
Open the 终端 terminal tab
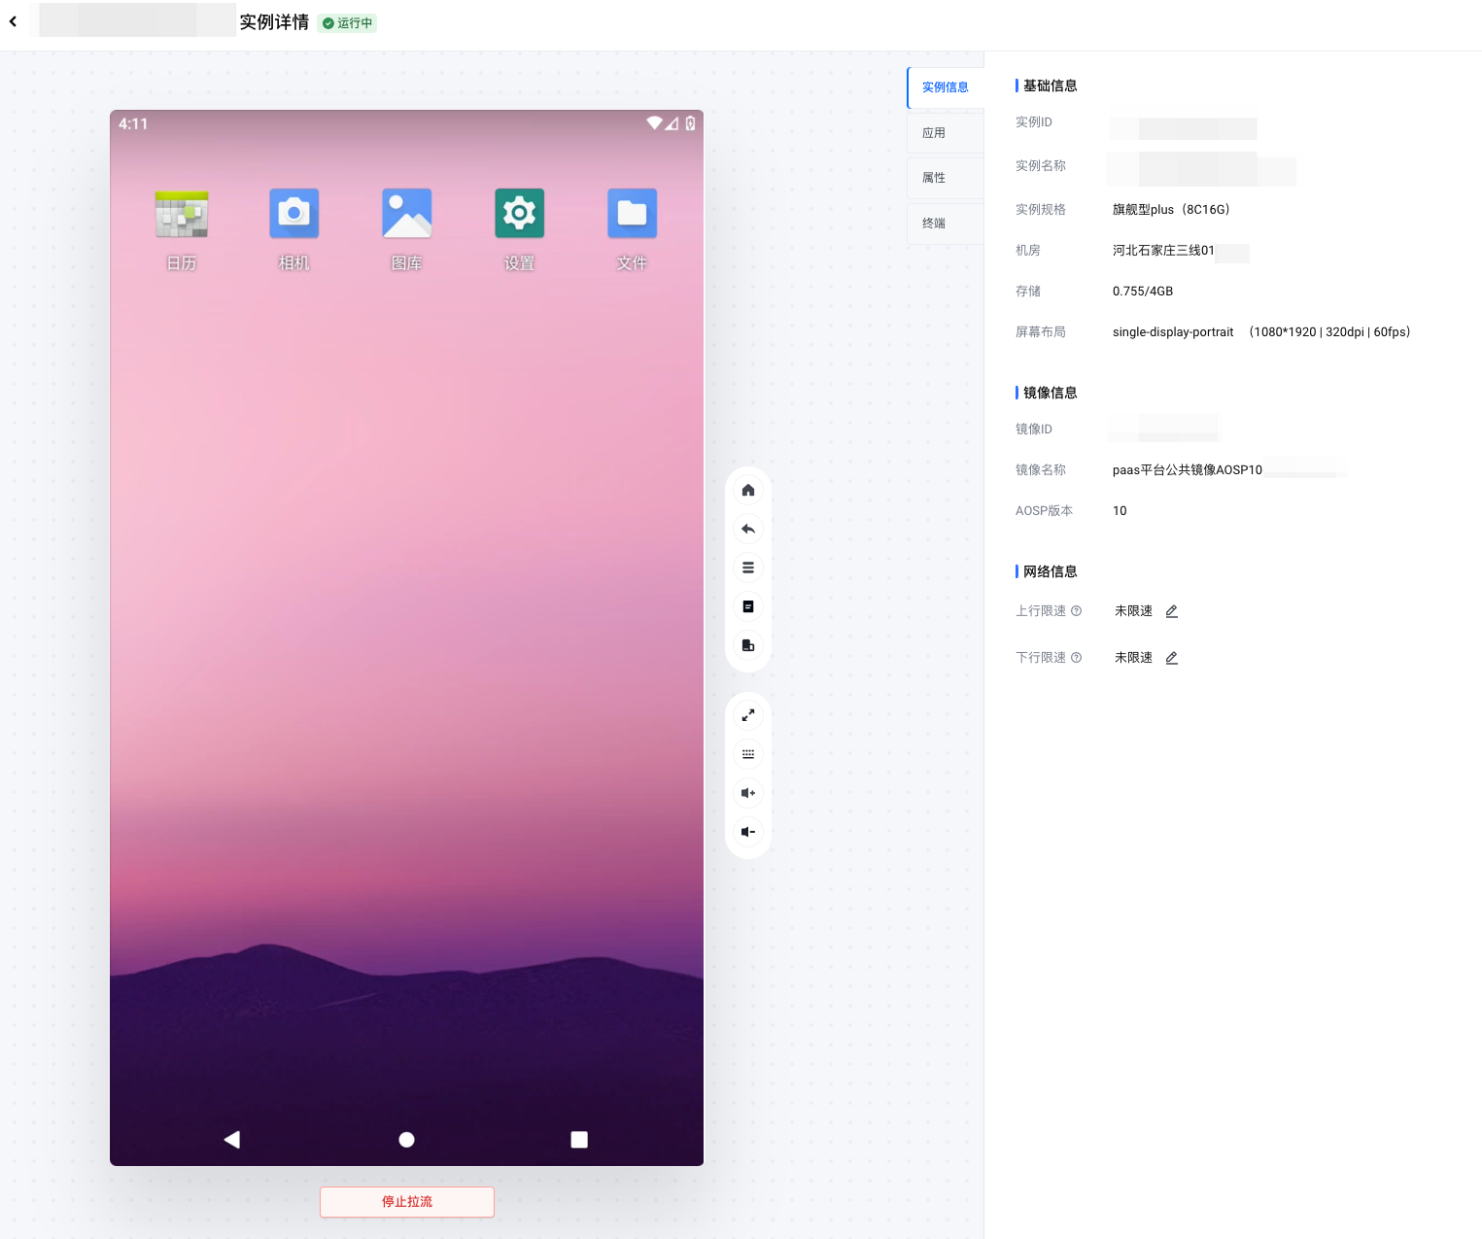click(945, 224)
